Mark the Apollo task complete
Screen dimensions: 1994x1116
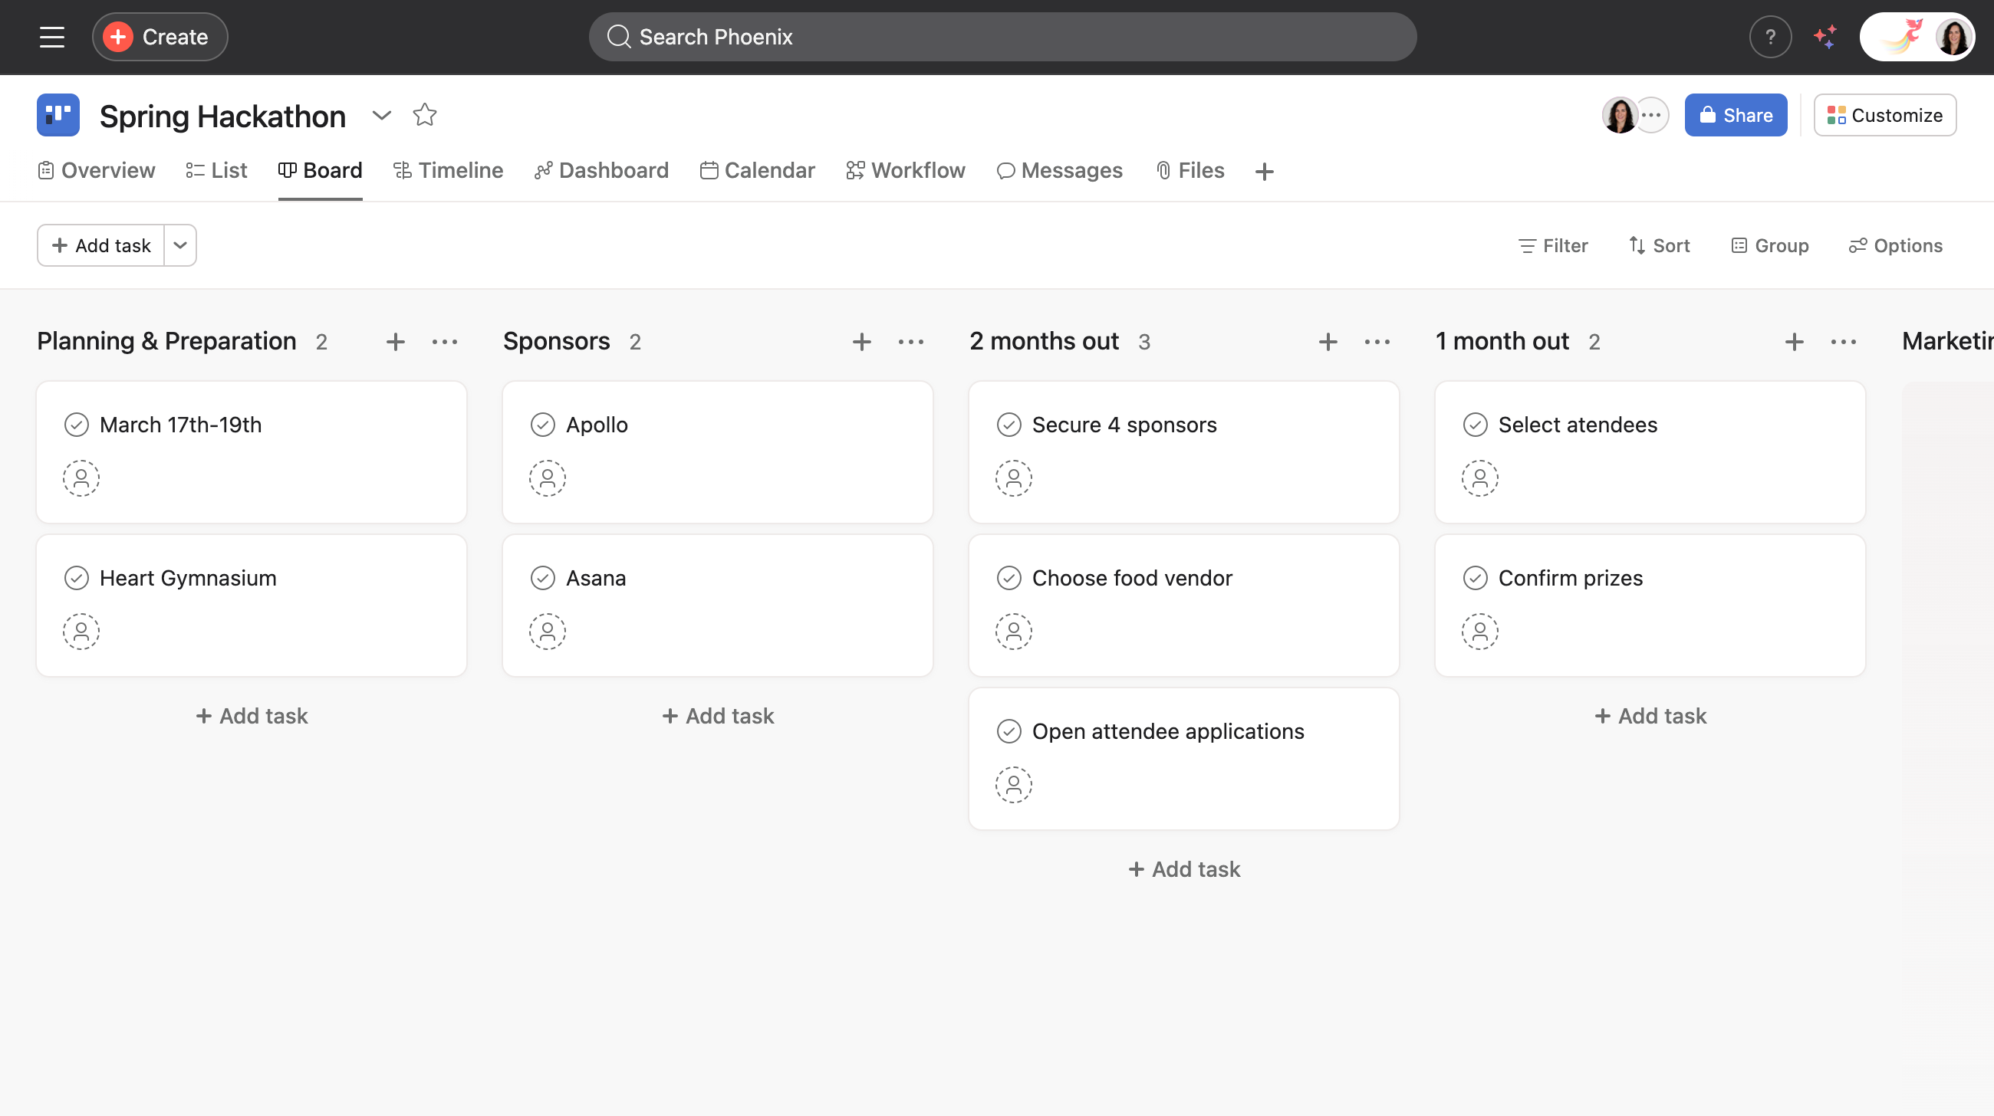point(544,425)
